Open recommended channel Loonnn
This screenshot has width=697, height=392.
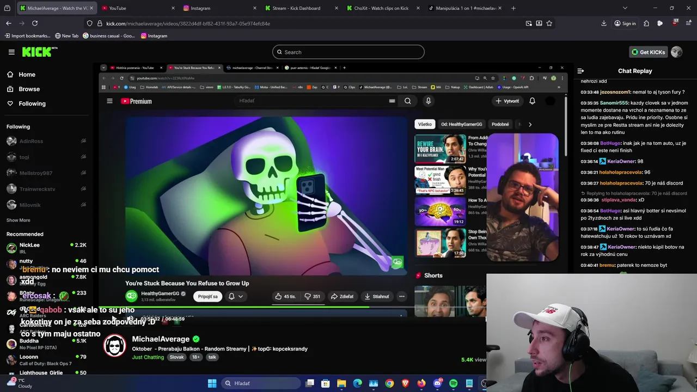46,360
